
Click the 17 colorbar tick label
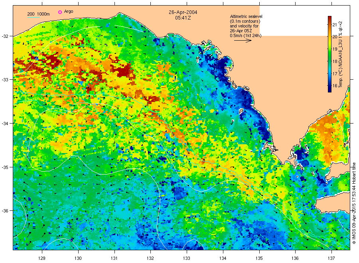pos(335,74)
